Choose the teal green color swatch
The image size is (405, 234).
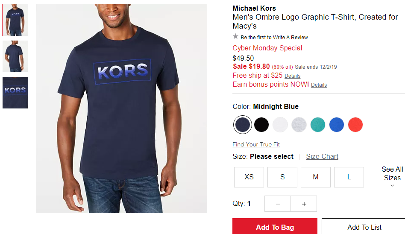tap(318, 125)
